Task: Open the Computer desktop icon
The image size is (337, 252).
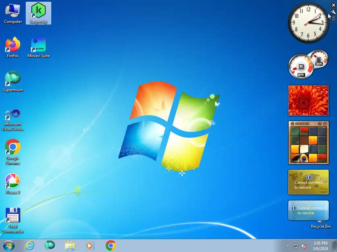Action: click(x=13, y=13)
